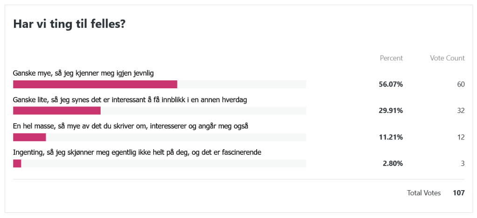477x218 pixels.
Task: Click the 2.80% percentage value
Action: [393, 163]
